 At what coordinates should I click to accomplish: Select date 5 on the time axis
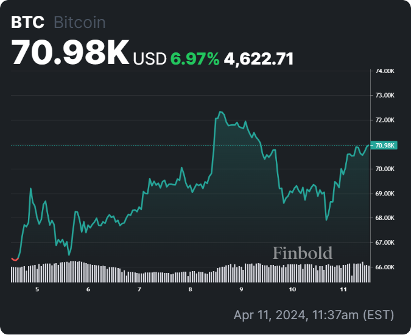[x=37, y=289]
